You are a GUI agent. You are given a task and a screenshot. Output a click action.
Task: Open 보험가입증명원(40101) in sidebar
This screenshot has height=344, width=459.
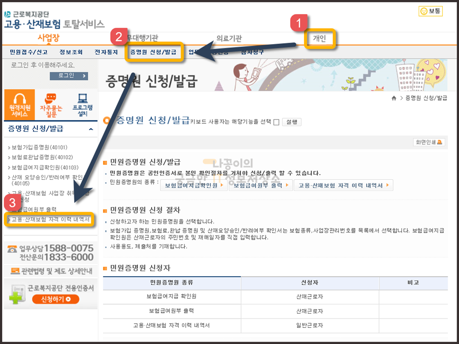pos(39,147)
